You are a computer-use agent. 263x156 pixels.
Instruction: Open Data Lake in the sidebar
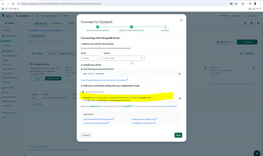[x=7, y=45]
